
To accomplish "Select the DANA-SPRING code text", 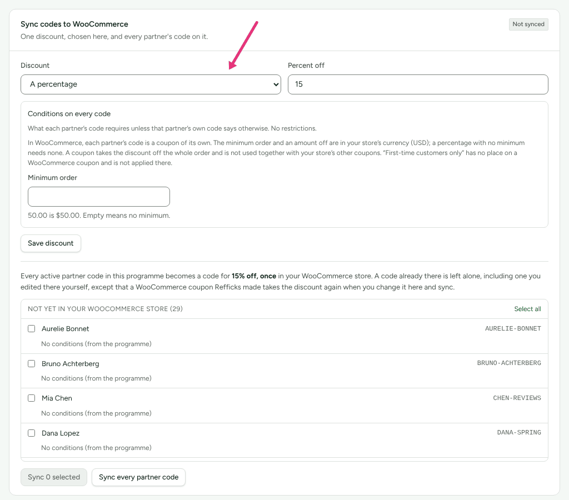I will point(519,433).
